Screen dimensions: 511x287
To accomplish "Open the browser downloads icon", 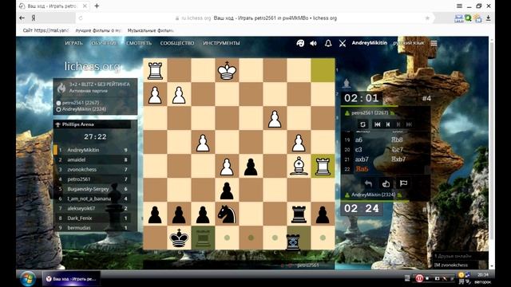I will coord(488,18).
